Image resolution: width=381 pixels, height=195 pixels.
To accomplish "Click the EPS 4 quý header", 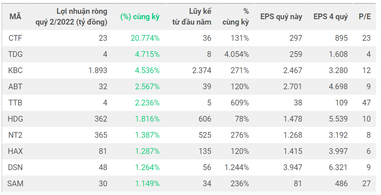I will 331,17.
